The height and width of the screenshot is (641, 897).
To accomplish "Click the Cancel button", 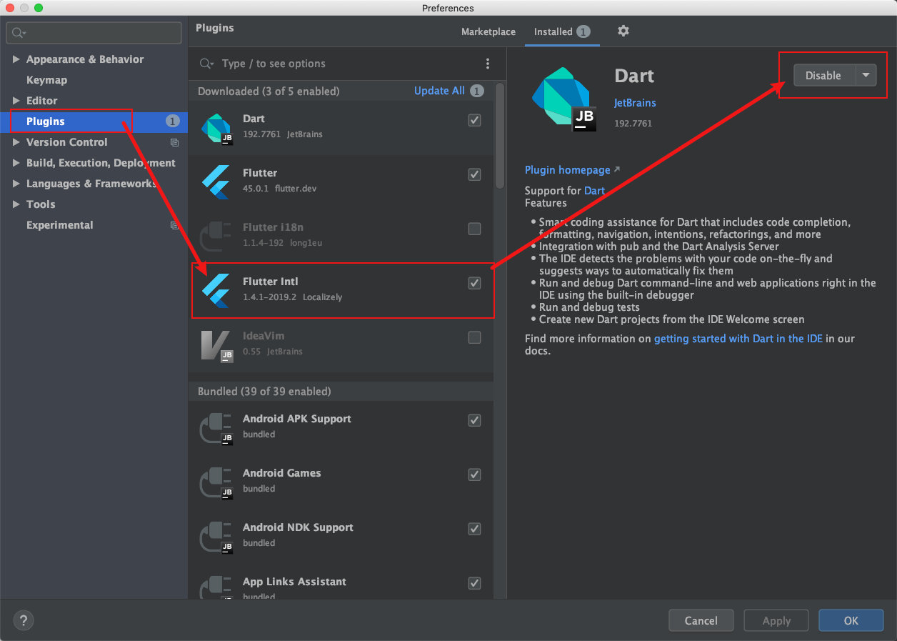I will pyautogui.click(x=701, y=620).
